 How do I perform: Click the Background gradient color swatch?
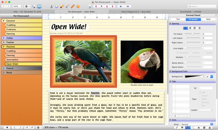tap(194, 77)
